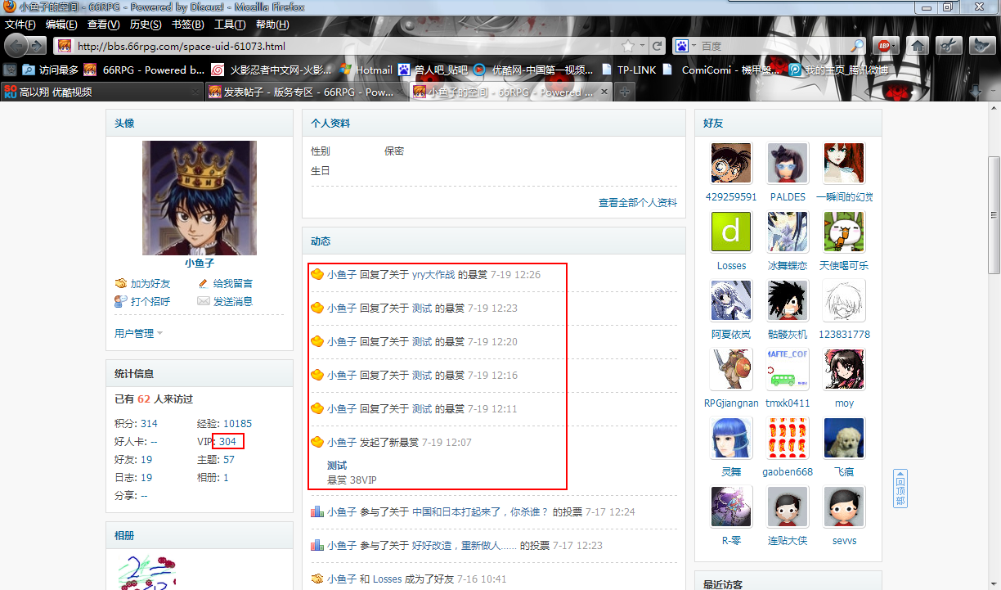This screenshot has width=1001, height=590.
Task: Open friend moy's avatar
Action: click(x=844, y=369)
